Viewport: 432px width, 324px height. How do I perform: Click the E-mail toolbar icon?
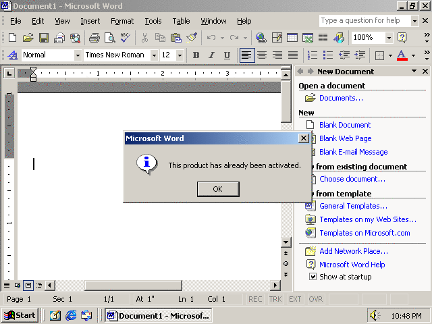tap(59, 38)
